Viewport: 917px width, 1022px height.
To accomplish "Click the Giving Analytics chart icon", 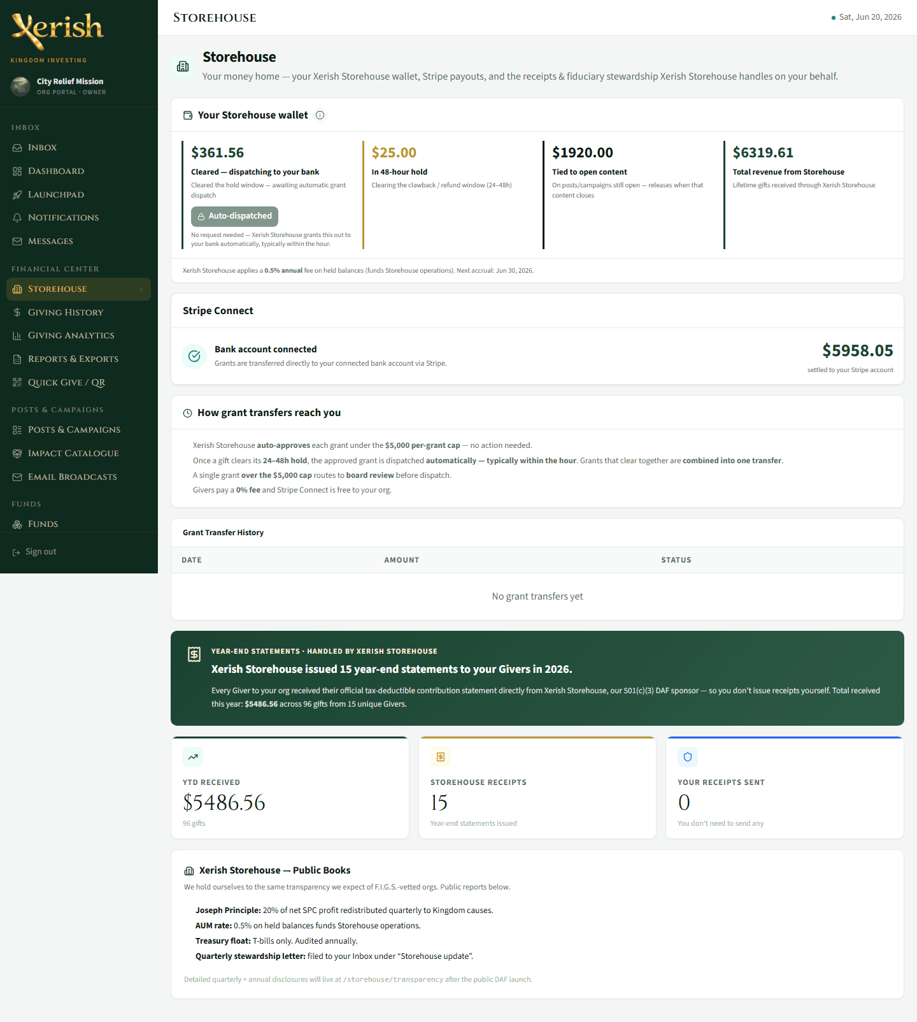I will click(17, 336).
